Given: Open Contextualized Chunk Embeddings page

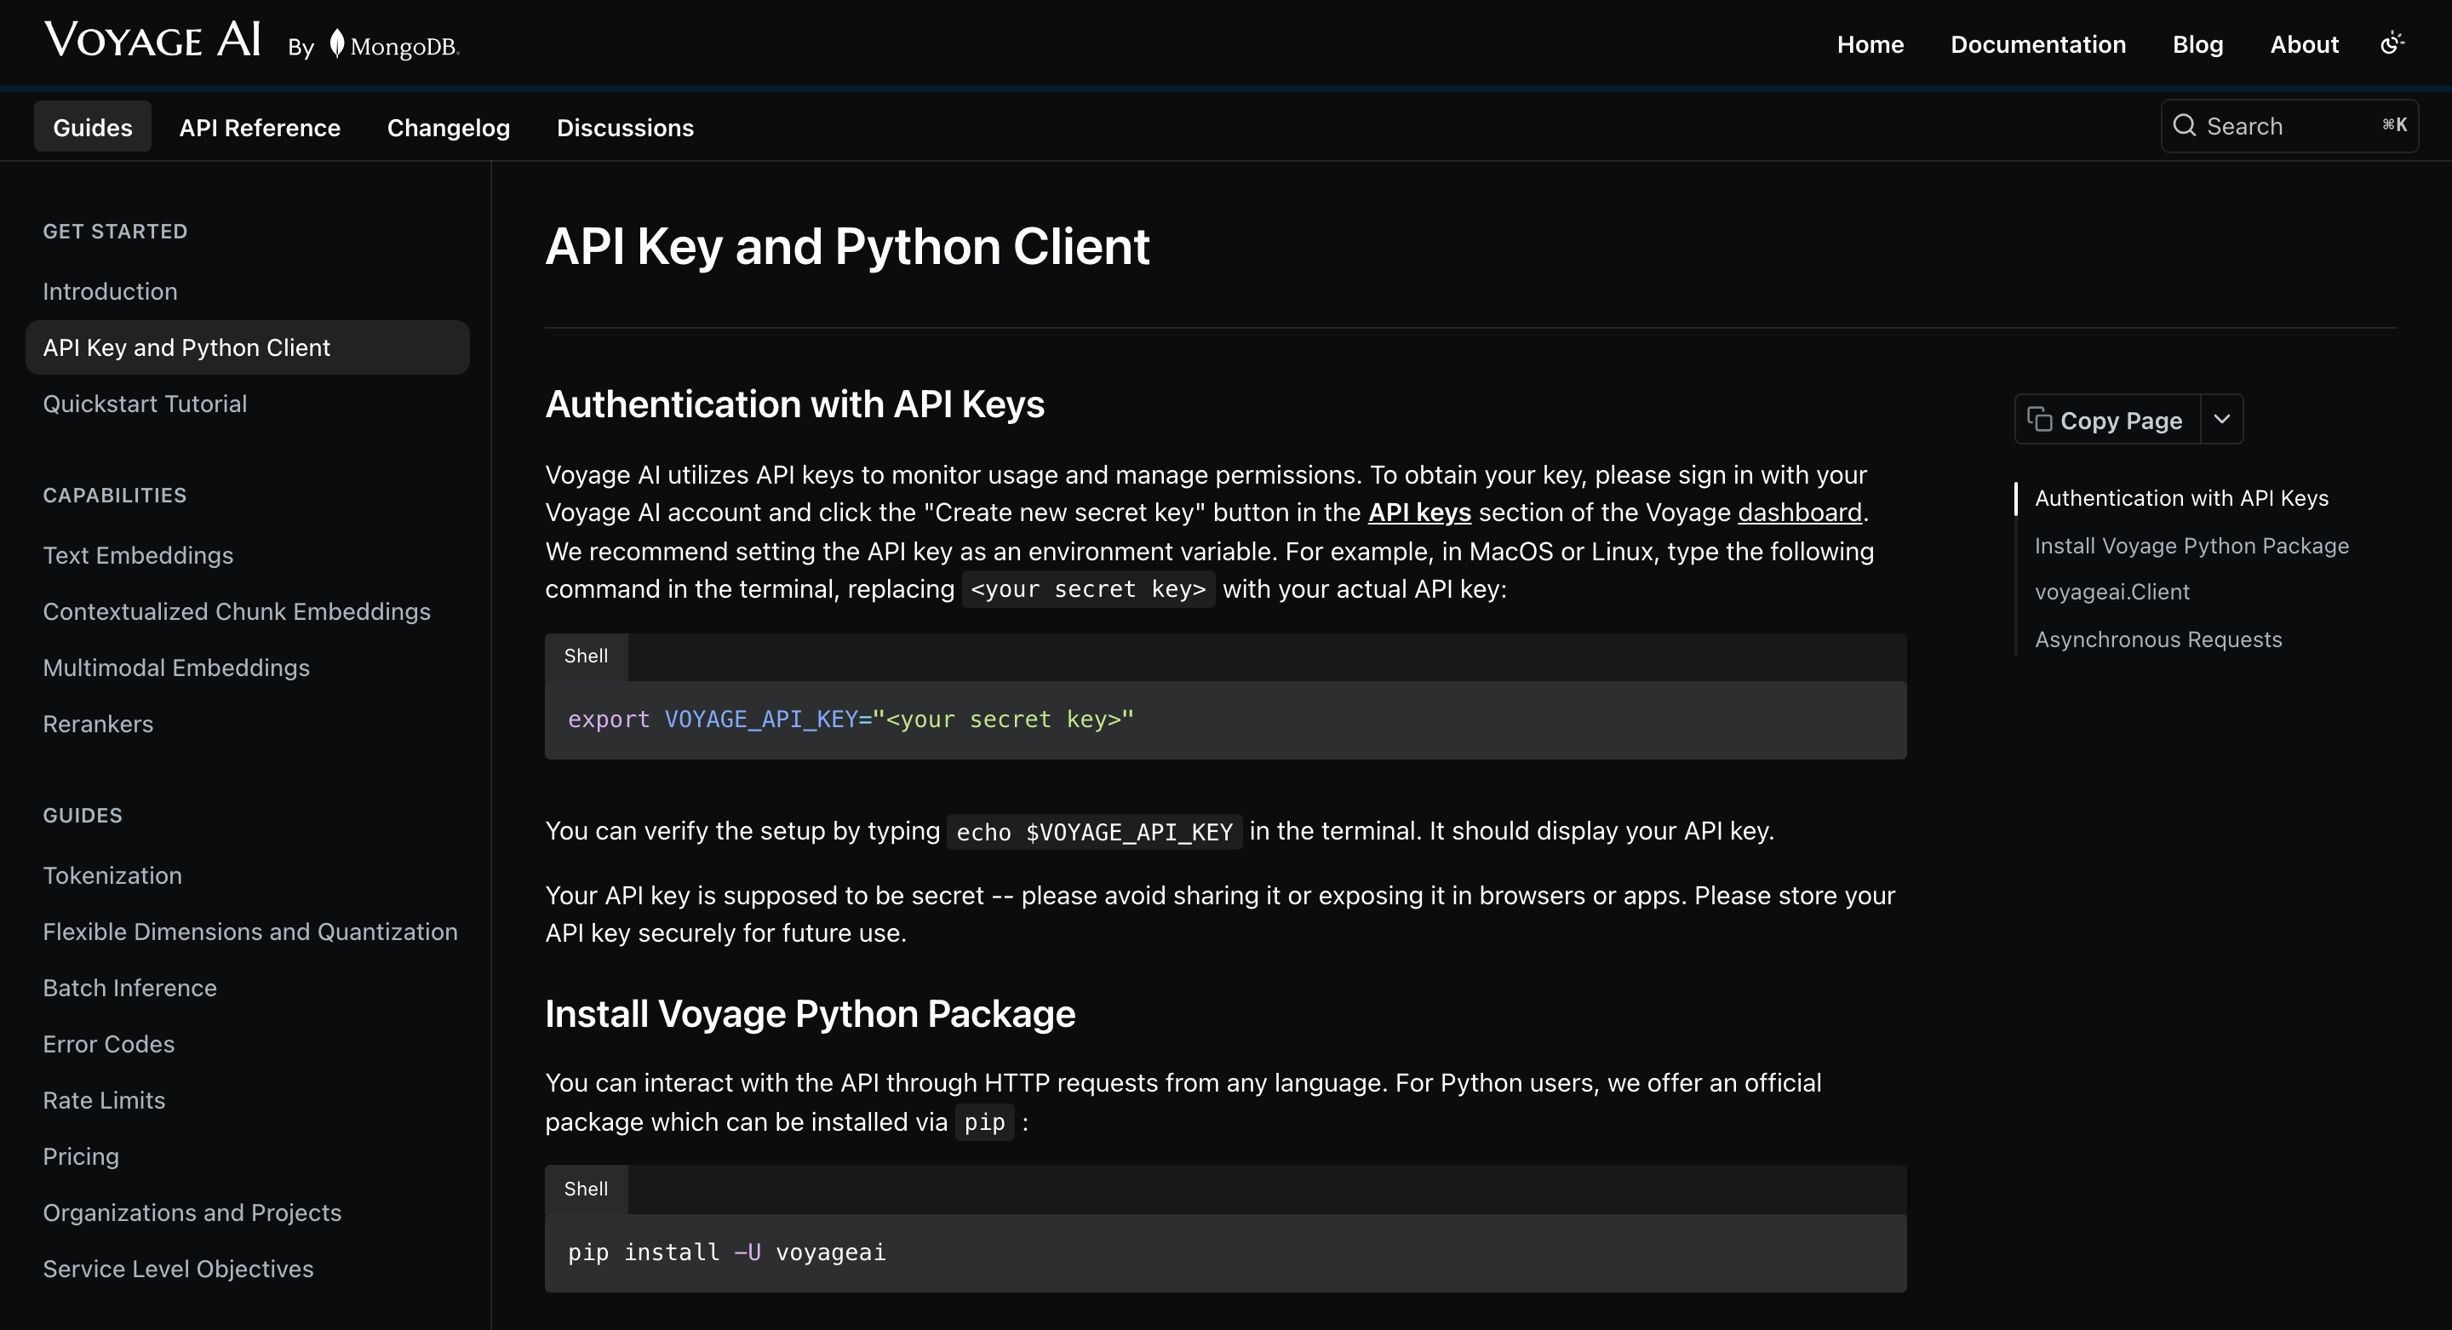Looking at the screenshot, I should click(237, 611).
